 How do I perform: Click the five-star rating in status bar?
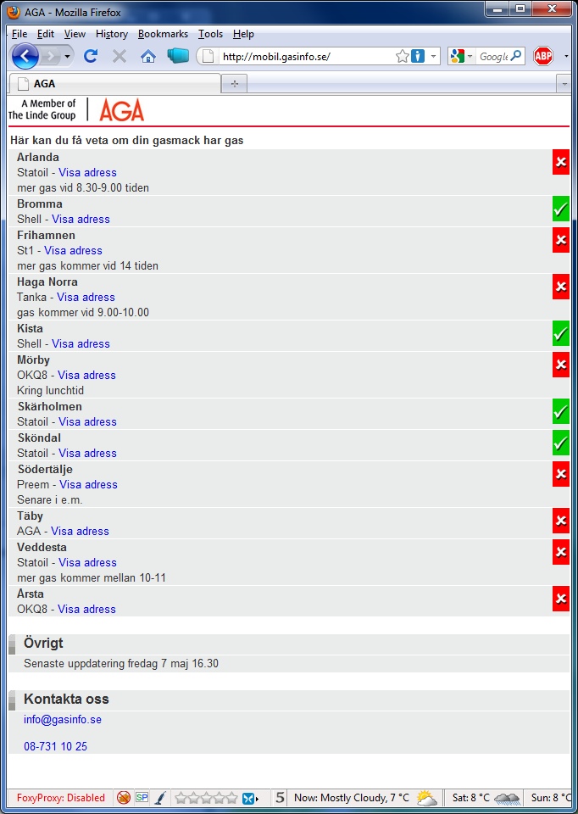click(x=206, y=798)
